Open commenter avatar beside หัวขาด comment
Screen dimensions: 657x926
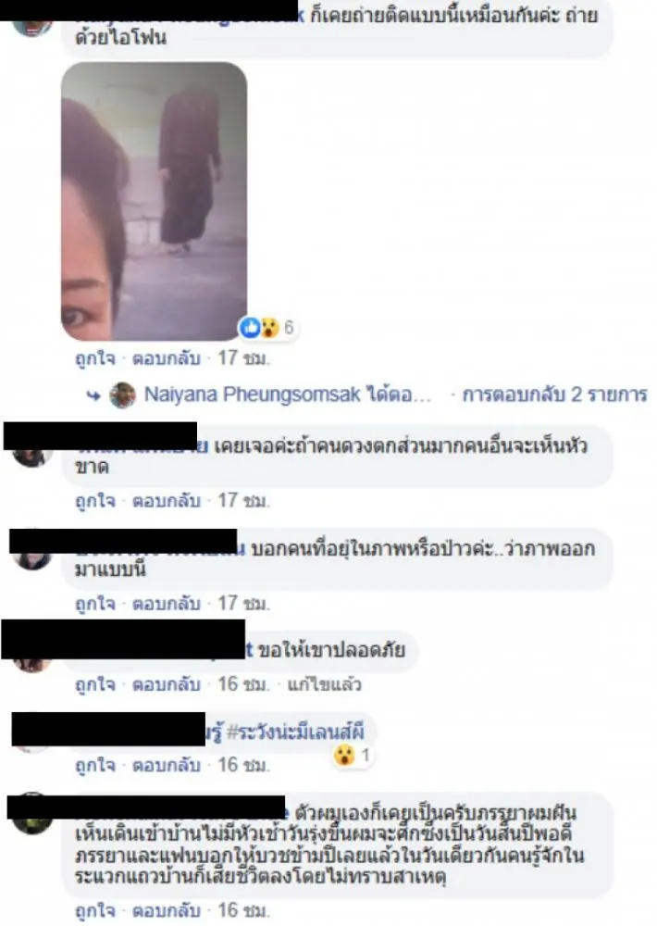point(31,456)
